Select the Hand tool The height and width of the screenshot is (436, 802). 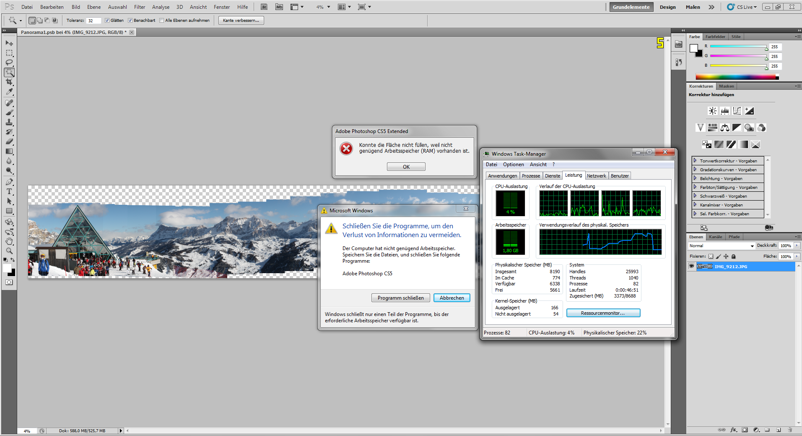9,241
